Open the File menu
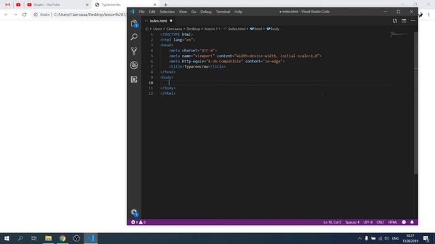The height and width of the screenshot is (244, 435). click(x=142, y=12)
